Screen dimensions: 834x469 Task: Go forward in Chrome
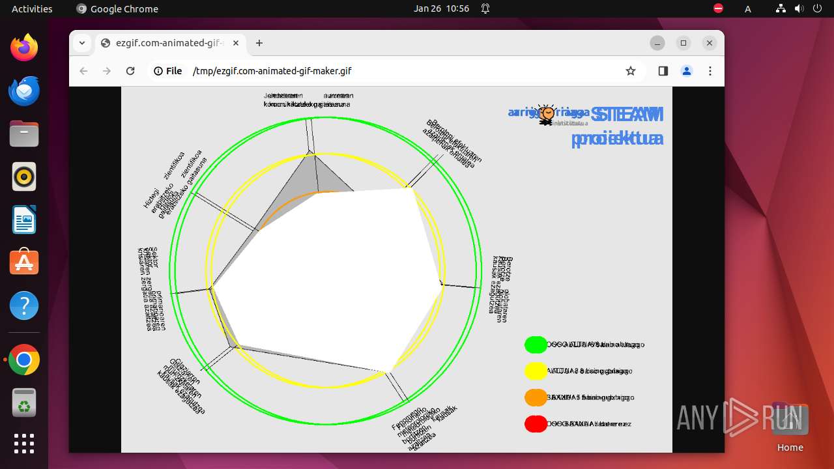click(107, 71)
